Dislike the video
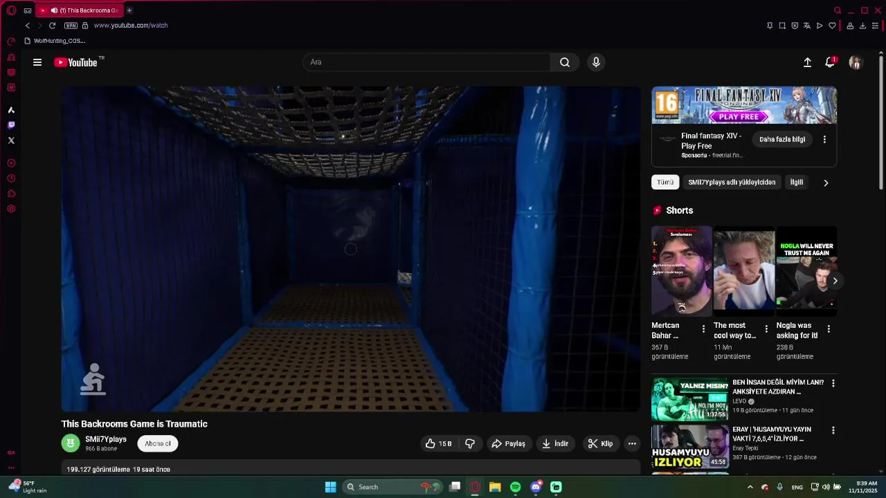The image size is (886, 498). coord(470,443)
